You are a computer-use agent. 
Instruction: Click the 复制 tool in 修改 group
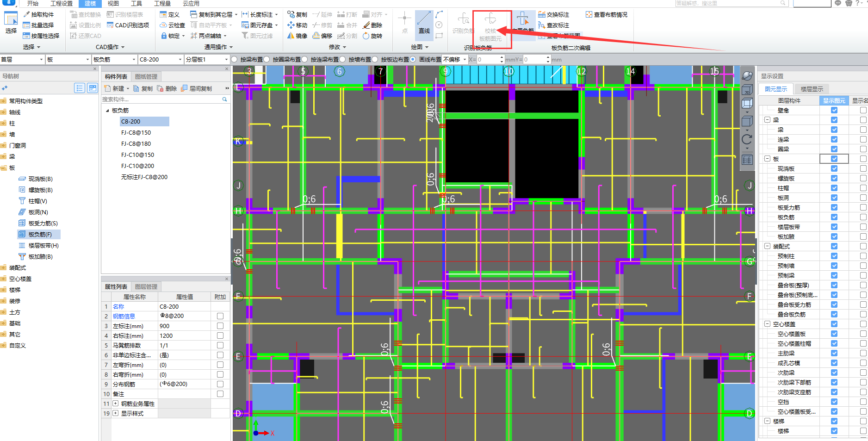point(297,15)
